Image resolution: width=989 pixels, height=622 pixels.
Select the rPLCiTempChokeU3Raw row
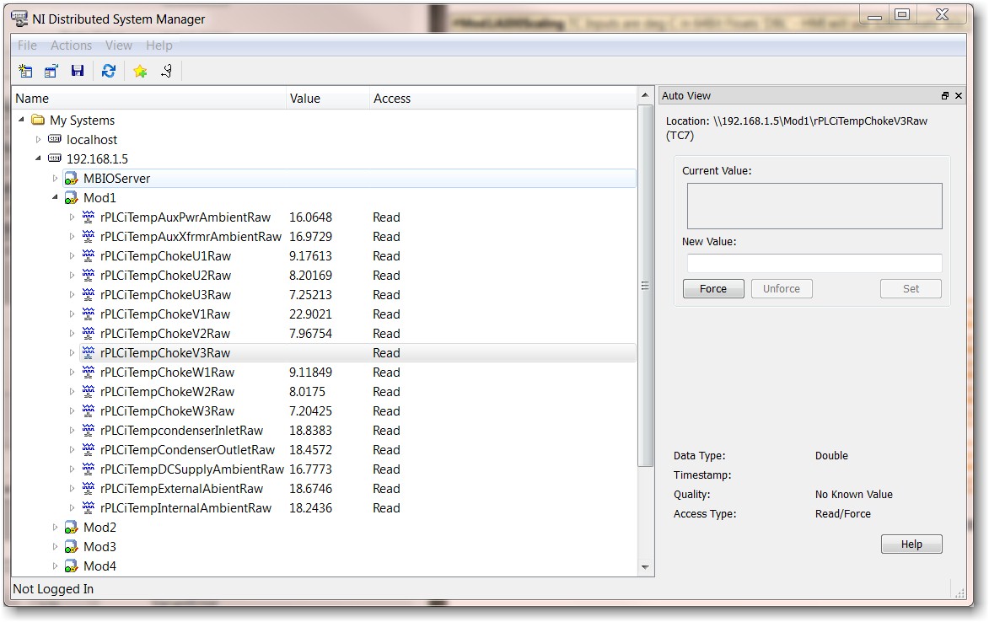tap(357, 294)
